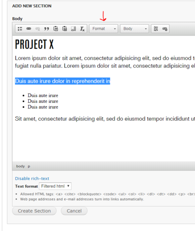The image size is (195, 231).
Task: Click the first 'Duis aute irure' bullet
Action: (43, 95)
